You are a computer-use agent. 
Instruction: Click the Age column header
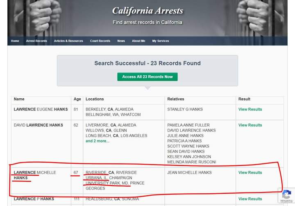tap(77, 99)
